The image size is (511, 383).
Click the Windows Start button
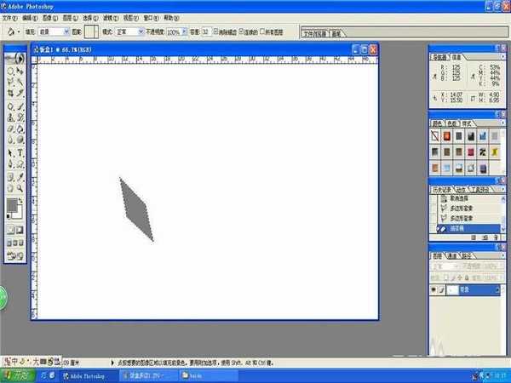(x=18, y=374)
